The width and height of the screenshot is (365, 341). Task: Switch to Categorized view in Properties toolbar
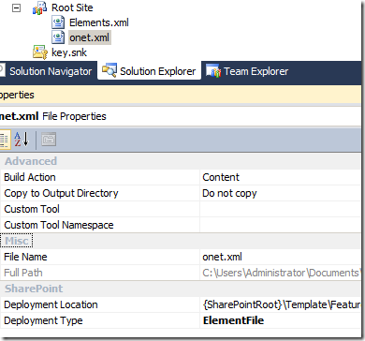point(5,140)
